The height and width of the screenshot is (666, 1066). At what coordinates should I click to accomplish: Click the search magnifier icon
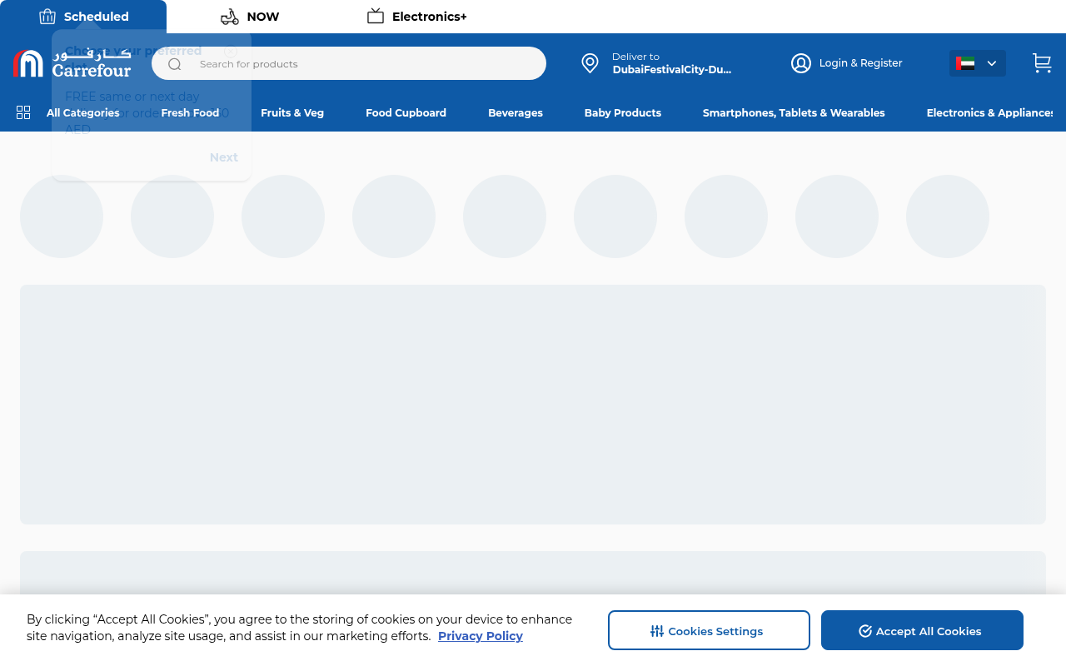(x=175, y=64)
